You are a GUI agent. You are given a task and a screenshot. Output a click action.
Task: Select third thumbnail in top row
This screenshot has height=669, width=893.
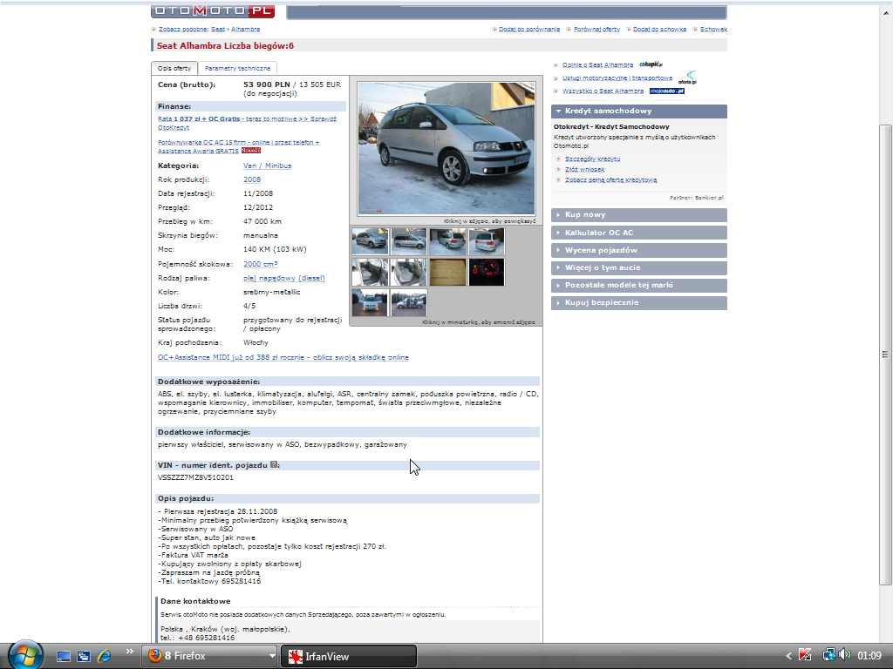447,241
